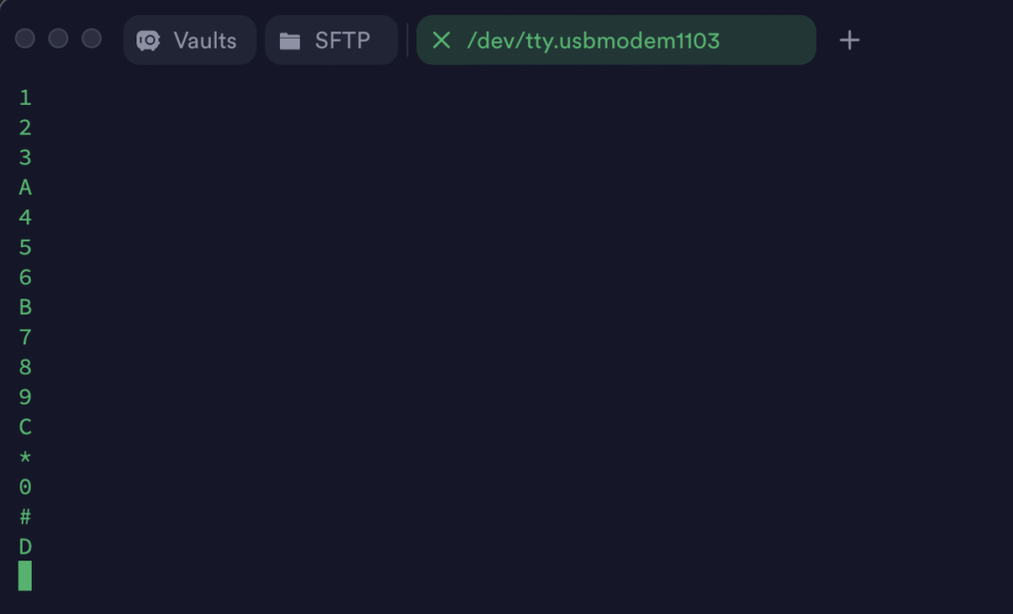Close the /dev/tty.usbmodem1103 tab with its X
Image resolution: width=1013 pixels, height=614 pixels.
click(x=441, y=41)
